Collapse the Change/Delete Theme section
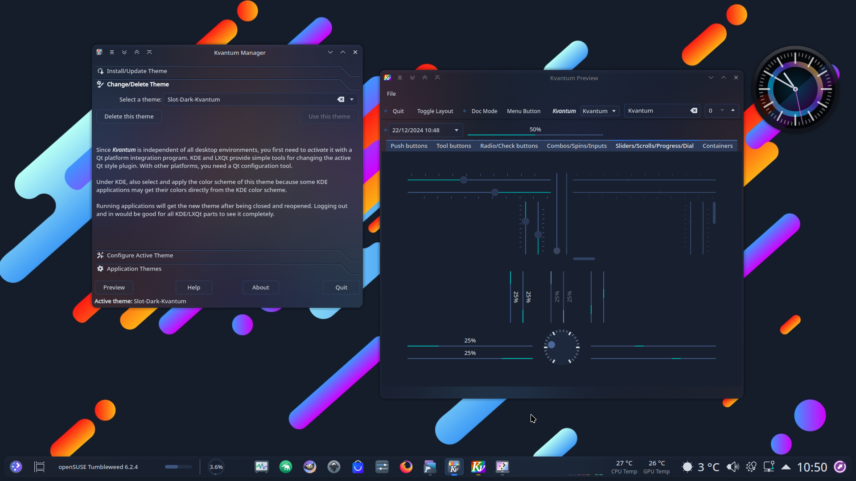Viewport: 856px width, 481px height. click(x=226, y=84)
